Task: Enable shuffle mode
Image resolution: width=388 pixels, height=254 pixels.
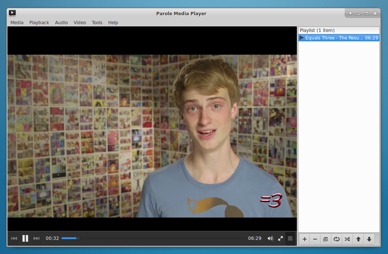Action: (347, 239)
